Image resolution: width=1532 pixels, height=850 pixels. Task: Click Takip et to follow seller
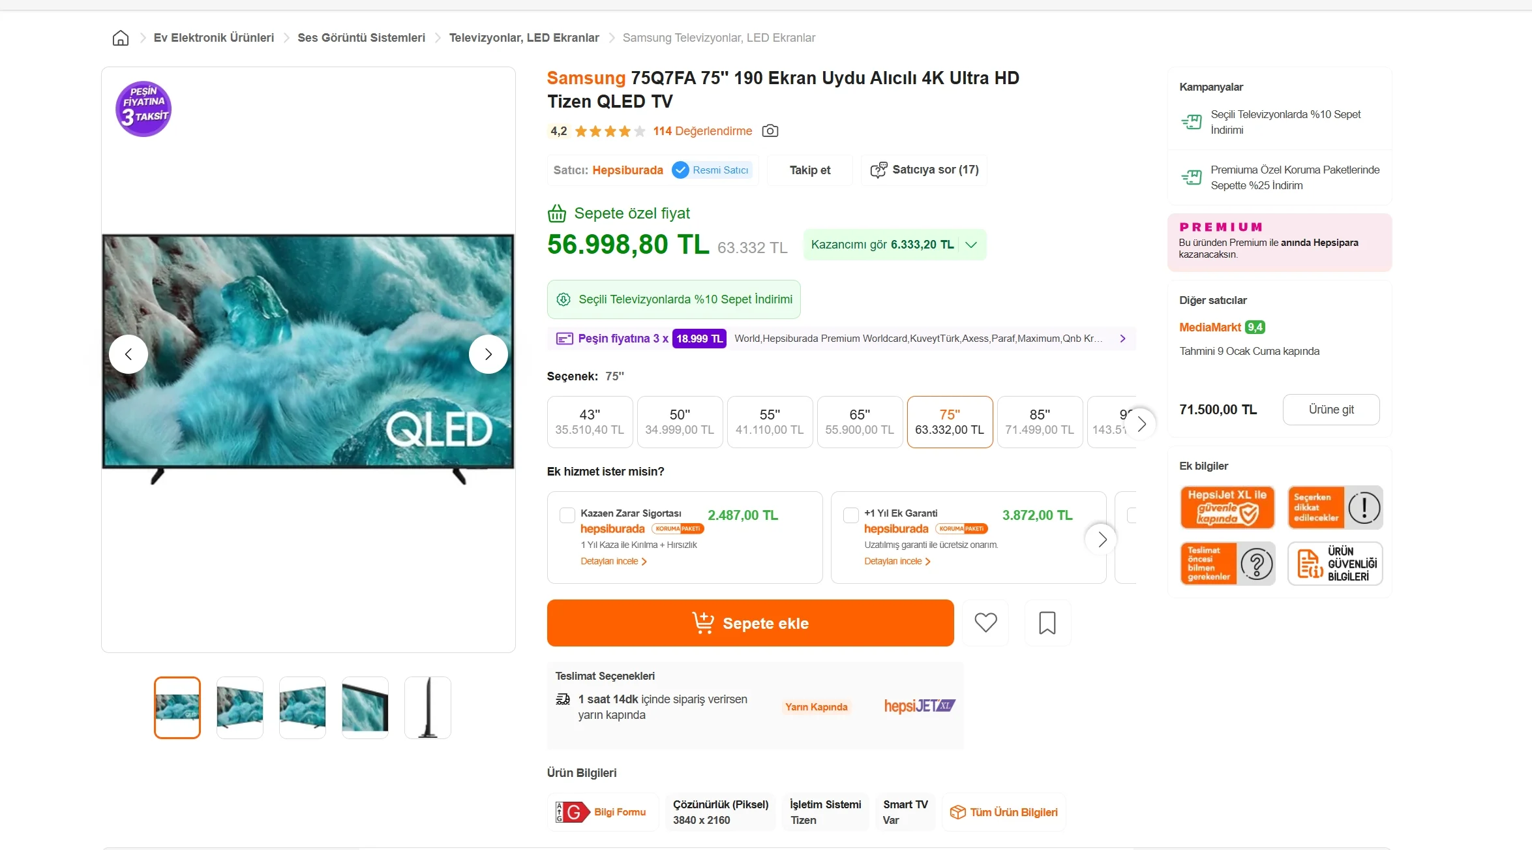point(809,170)
